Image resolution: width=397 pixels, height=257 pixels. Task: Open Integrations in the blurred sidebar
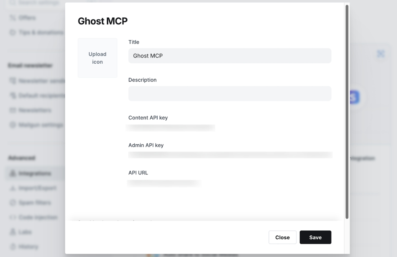35,173
